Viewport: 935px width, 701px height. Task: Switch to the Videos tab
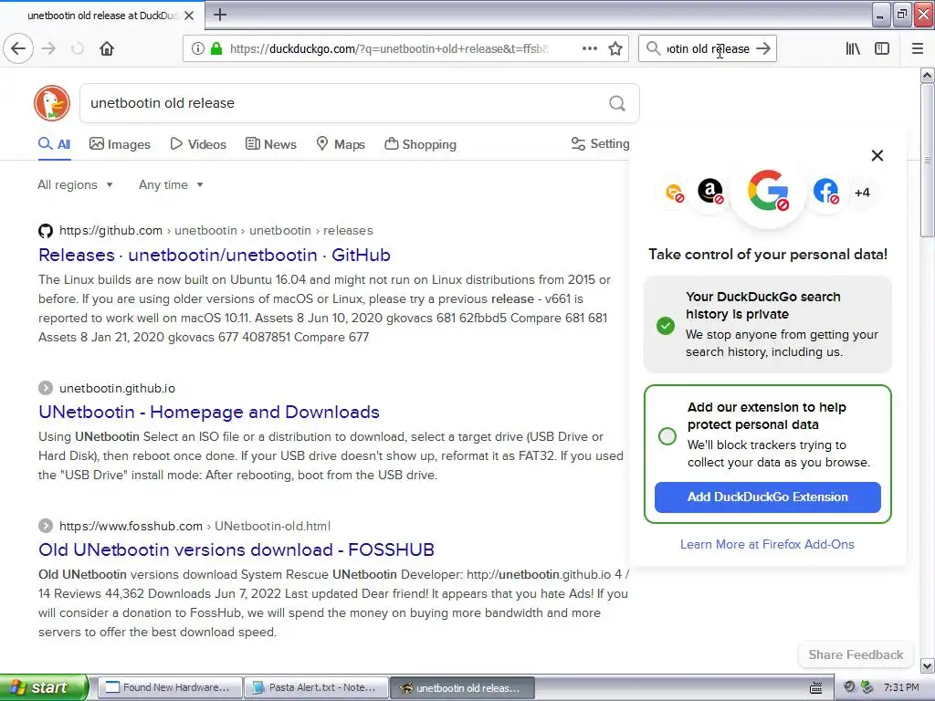[198, 144]
